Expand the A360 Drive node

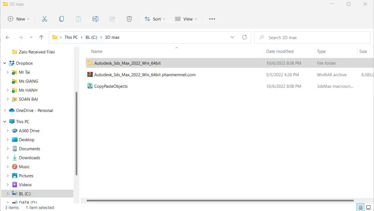click(x=8, y=130)
